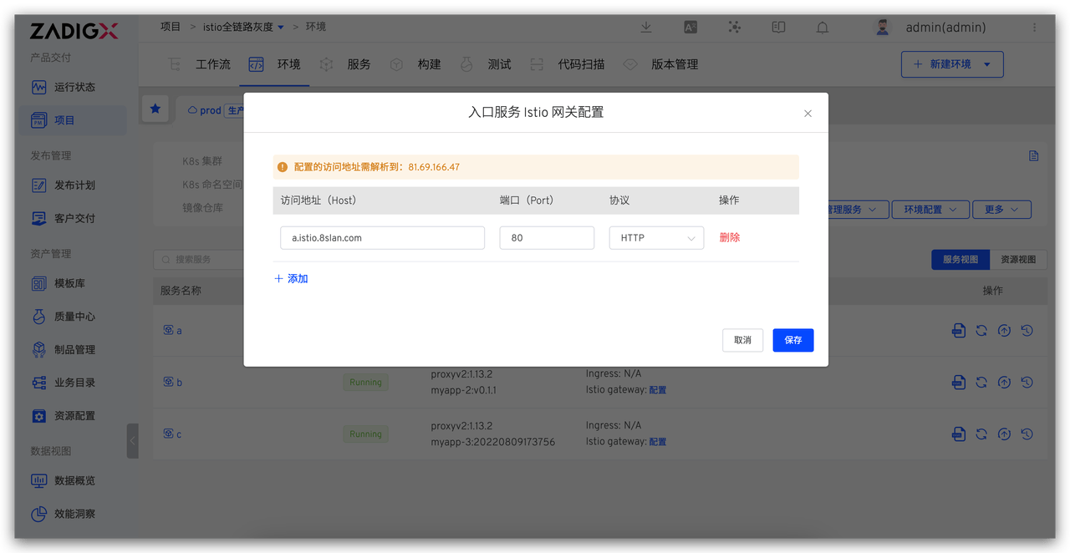Click the 访问地址 Host input field

coord(382,238)
